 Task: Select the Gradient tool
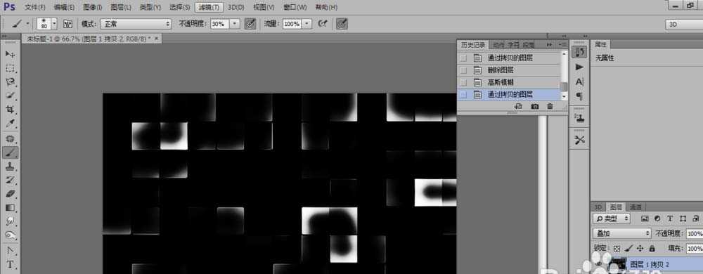[x=11, y=208]
